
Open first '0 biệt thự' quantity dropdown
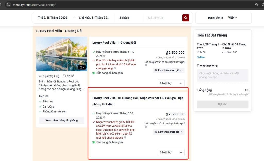(x=171, y=83)
